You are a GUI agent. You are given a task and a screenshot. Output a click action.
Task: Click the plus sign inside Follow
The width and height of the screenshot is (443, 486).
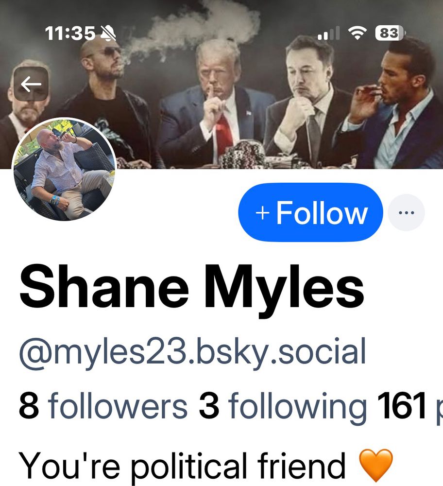point(262,213)
